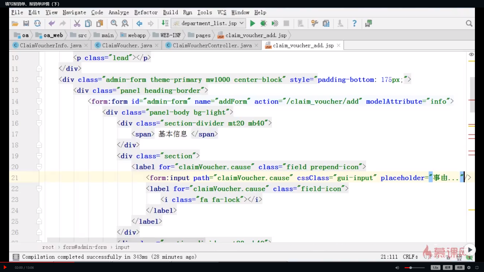
Task: Play the video with bottom-left play button
Action: click(x=5, y=267)
